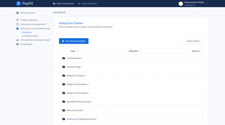Click the folder icon beside Arbeitserlaubnis
The image size is (225, 125).
click(64, 58)
